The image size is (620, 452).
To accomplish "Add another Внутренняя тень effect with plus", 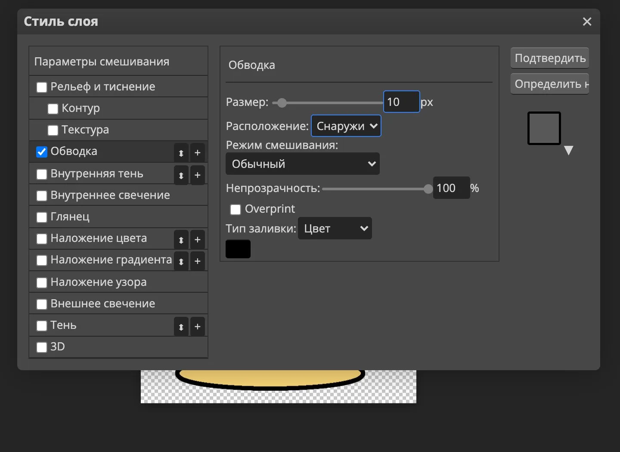I will (198, 175).
